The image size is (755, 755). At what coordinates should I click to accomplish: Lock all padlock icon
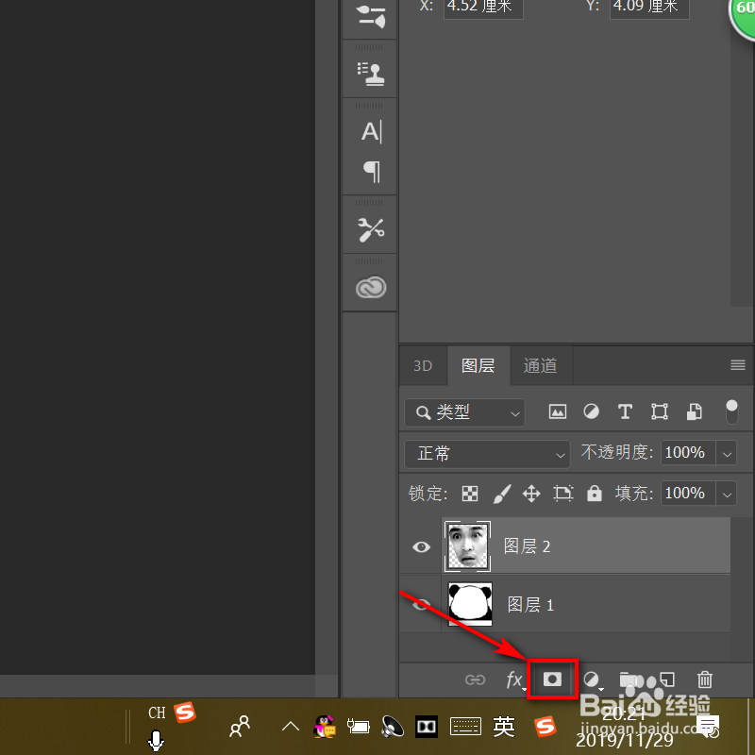pyautogui.click(x=595, y=494)
